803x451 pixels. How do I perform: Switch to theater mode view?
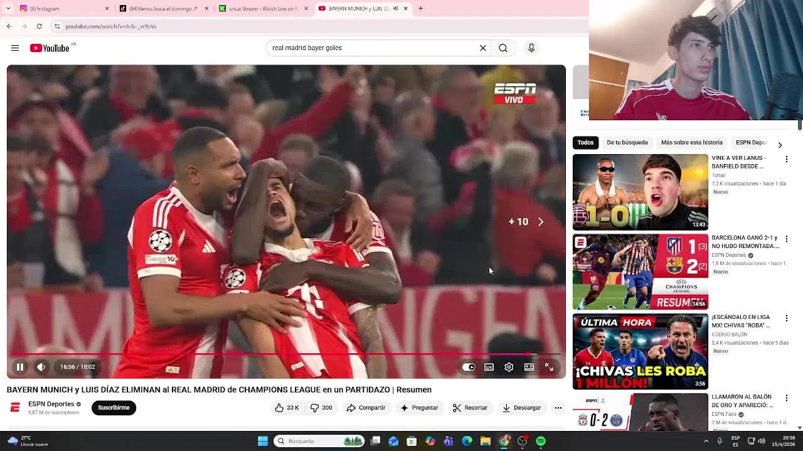coord(529,367)
